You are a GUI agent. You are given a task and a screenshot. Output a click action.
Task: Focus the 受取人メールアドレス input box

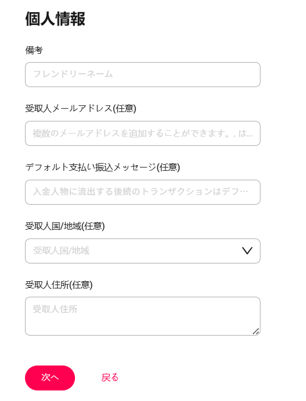(x=143, y=133)
